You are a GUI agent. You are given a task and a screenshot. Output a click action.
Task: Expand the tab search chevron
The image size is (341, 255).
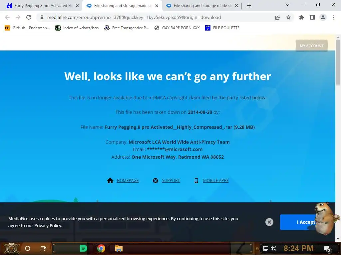click(287, 5)
